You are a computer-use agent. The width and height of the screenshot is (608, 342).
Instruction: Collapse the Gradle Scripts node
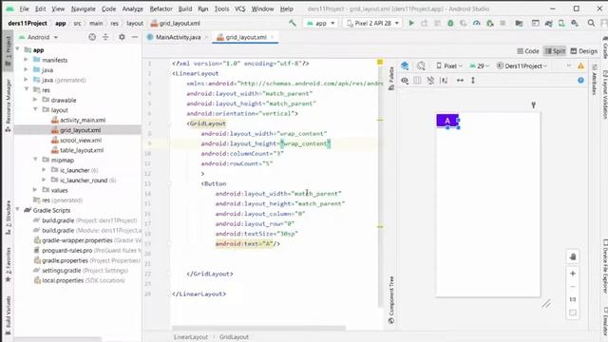tap(17, 210)
